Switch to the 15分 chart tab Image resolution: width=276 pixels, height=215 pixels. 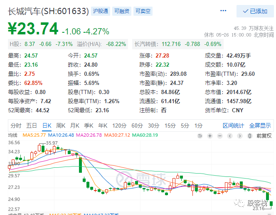[170, 126]
